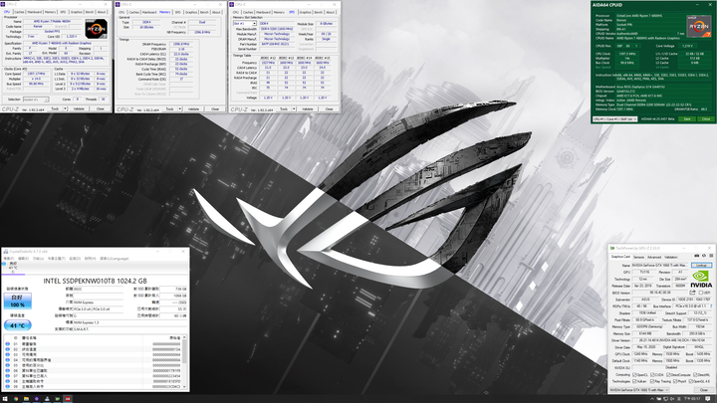
Task: Open File Explorer from the taskbar
Action: click(x=26, y=399)
